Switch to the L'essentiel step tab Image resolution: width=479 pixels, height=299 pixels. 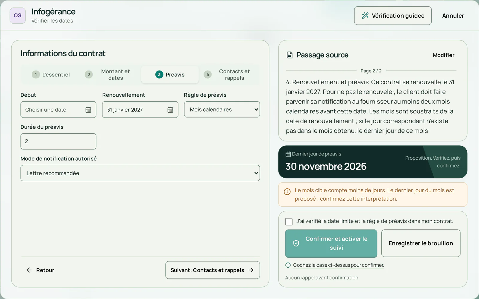[51, 74]
